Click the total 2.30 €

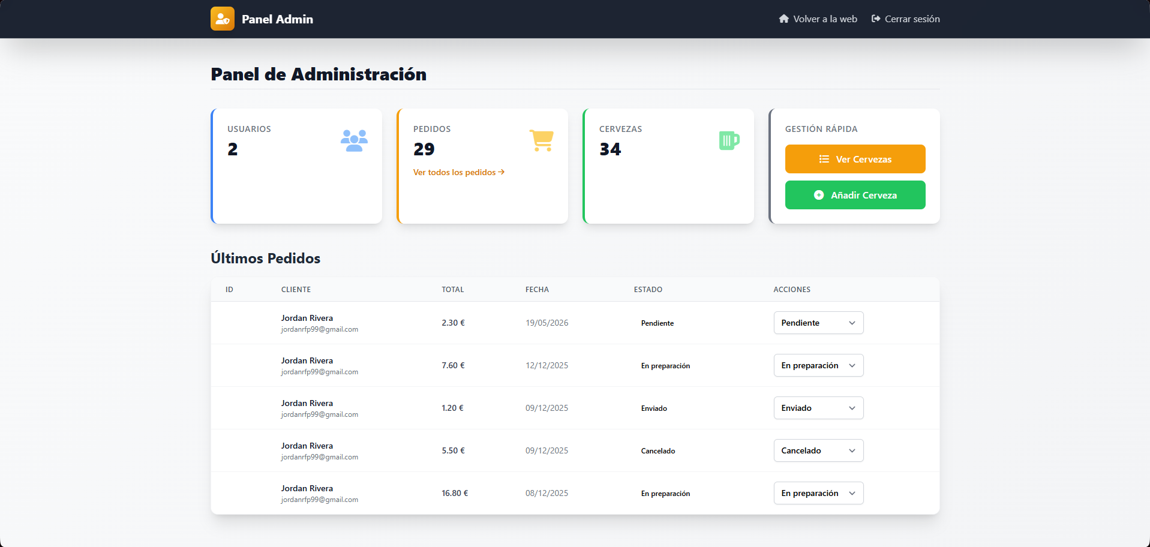453,323
